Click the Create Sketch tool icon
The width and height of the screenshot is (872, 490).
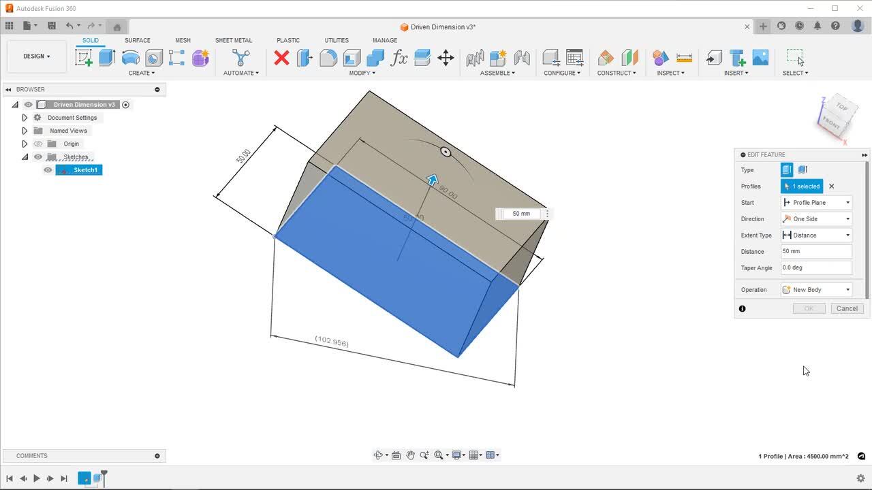coord(84,58)
